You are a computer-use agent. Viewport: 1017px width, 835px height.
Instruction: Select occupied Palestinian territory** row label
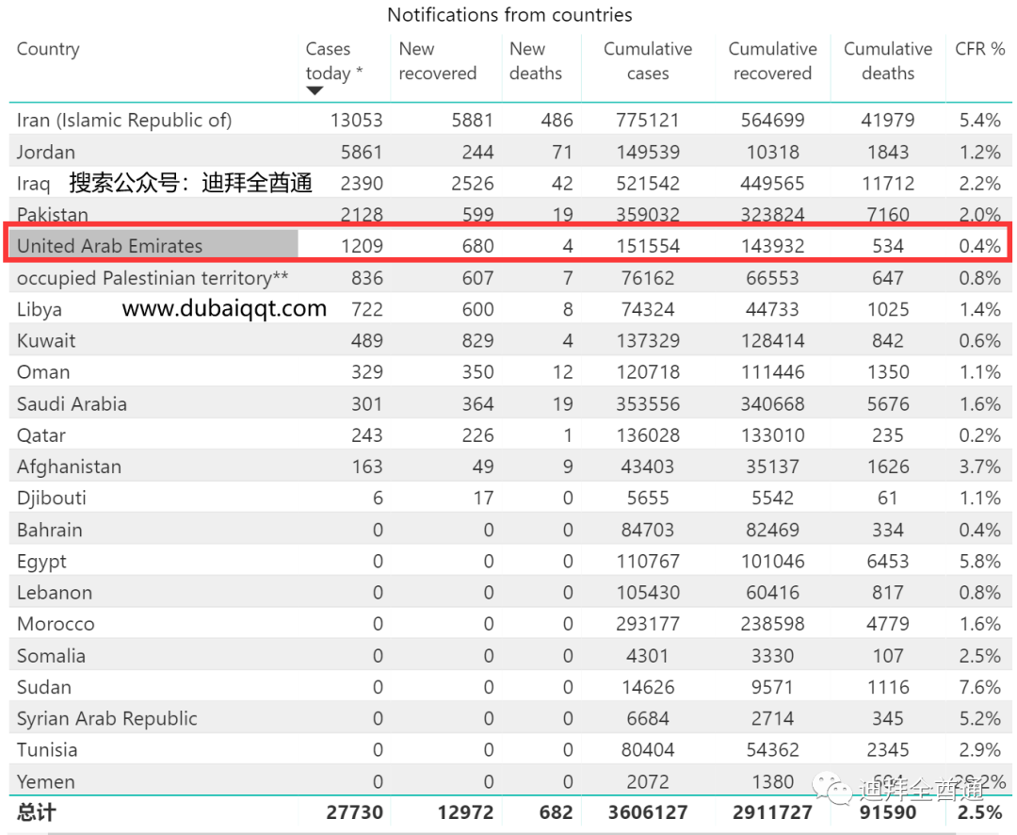pos(153,278)
